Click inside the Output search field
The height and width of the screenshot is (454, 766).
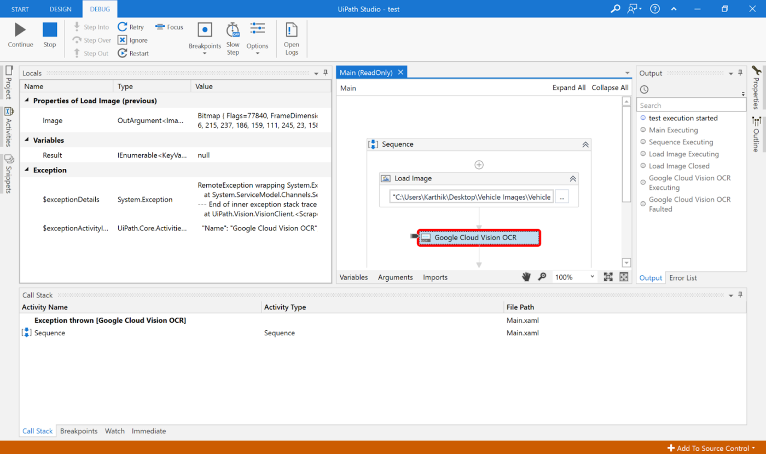click(x=690, y=104)
